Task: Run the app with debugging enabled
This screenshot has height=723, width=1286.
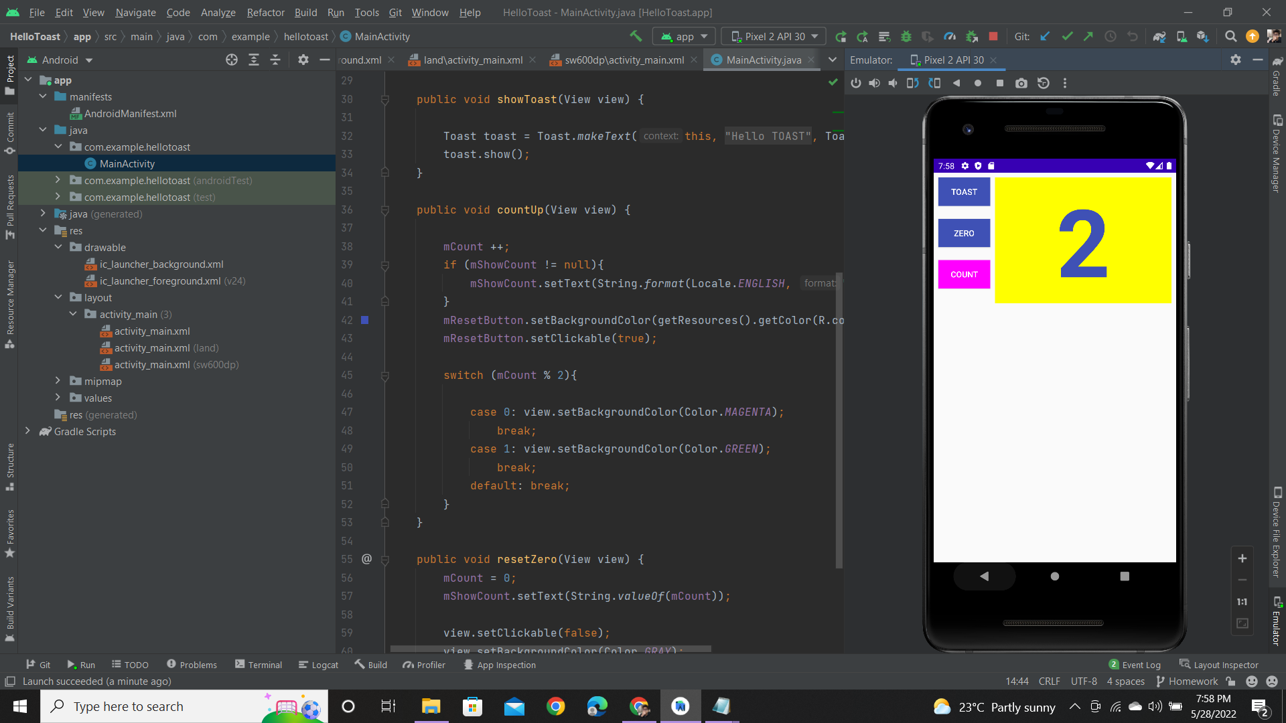Action: pos(906,36)
